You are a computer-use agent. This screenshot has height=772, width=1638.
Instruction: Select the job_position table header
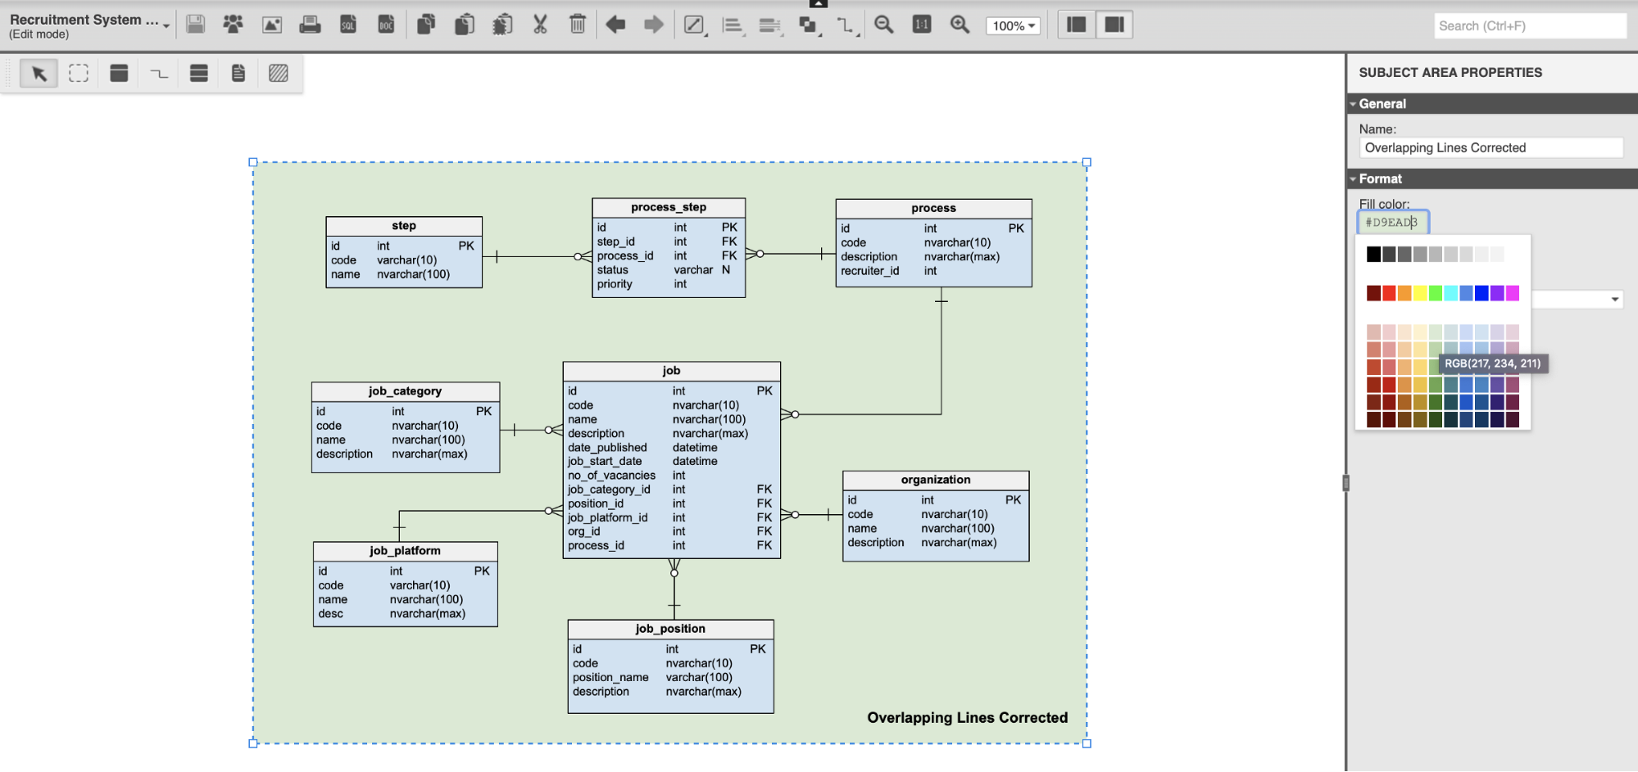[x=670, y=629]
